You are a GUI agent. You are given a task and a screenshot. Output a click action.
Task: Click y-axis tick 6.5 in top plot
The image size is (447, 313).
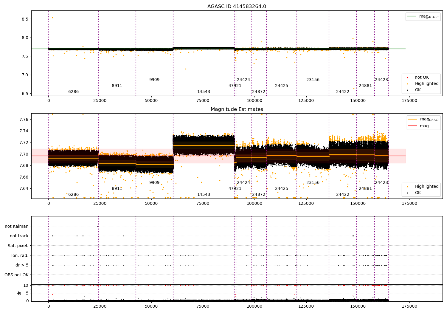coord(25,94)
